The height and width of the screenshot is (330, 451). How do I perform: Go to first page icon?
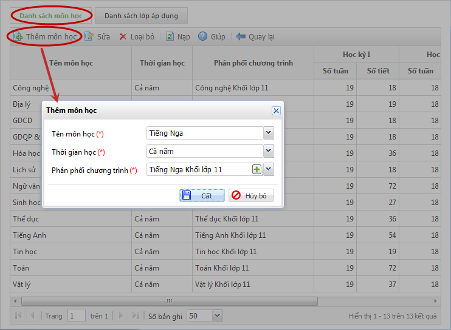click(18, 315)
